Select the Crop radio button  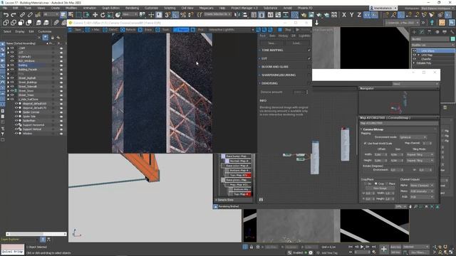(x=376, y=183)
